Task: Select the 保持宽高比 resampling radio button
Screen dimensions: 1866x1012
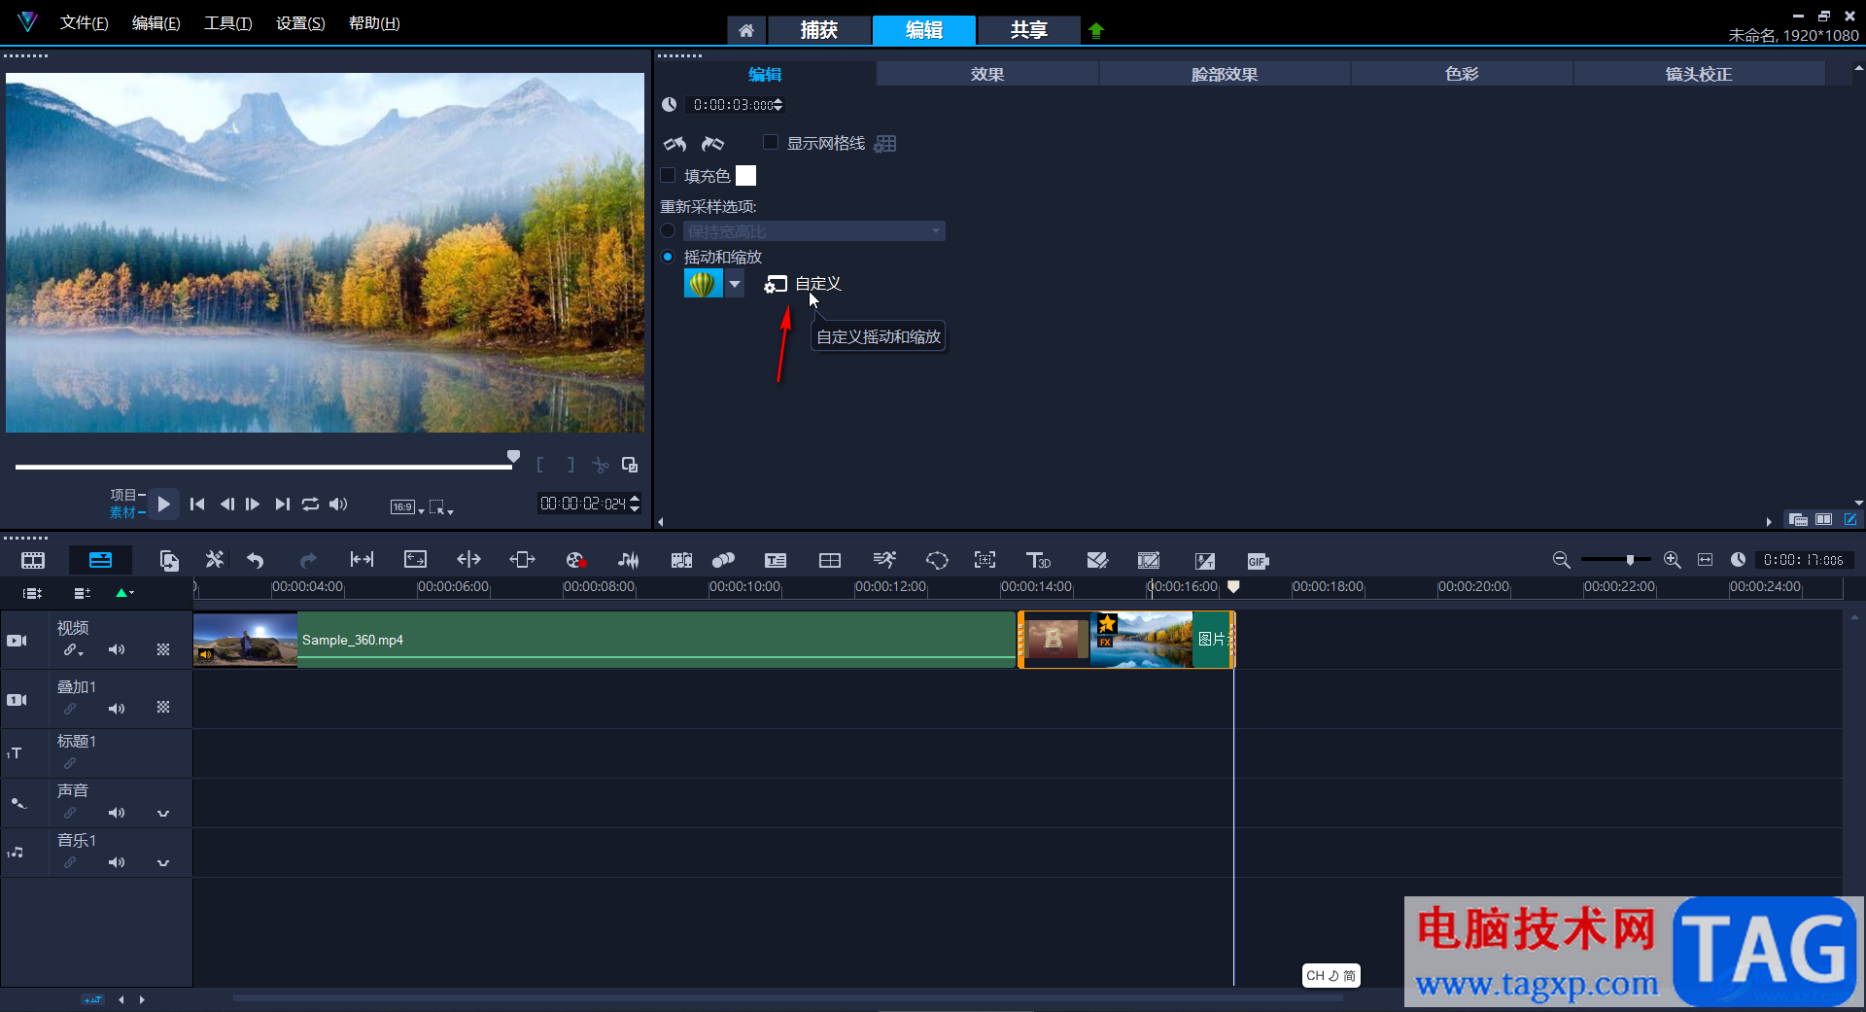Action: 668,231
